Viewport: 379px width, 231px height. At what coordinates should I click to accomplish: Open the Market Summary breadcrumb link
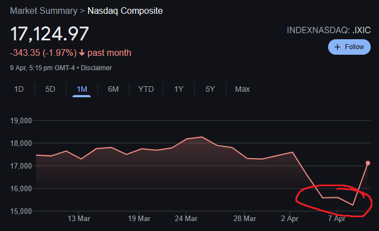coord(44,11)
